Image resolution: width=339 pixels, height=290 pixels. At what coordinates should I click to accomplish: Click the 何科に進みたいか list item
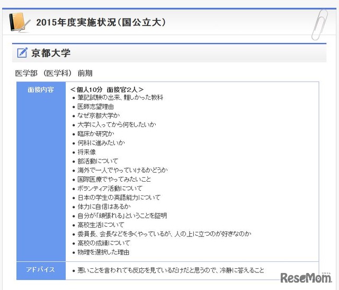coord(101,143)
